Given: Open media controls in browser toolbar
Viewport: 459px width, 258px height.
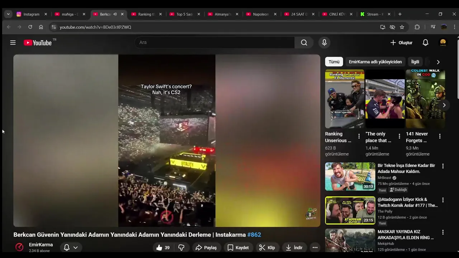Looking at the screenshot, I should [x=433, y=27].
